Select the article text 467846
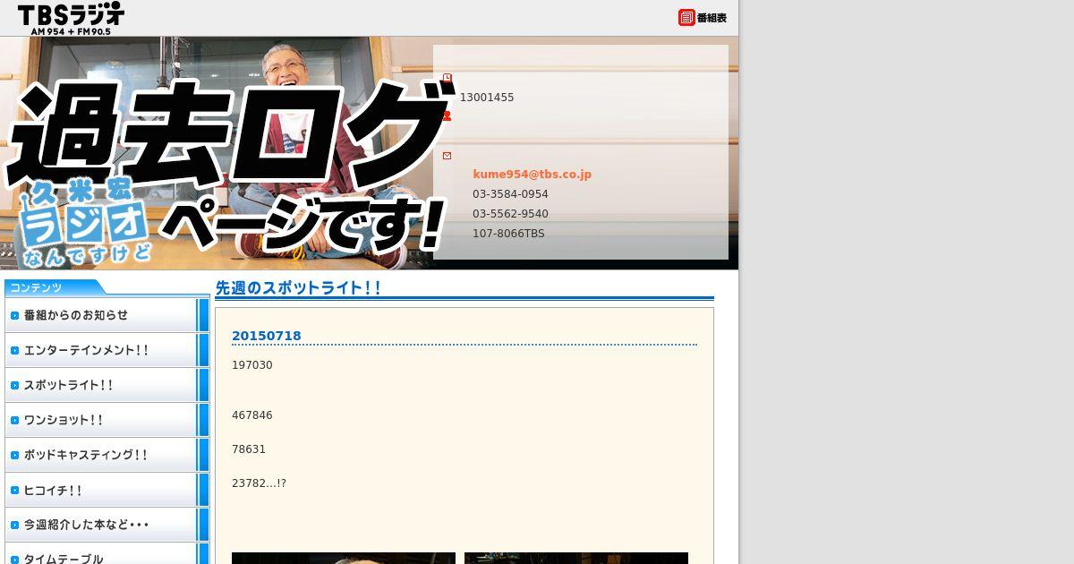The height and width of the screenshot is (564, 1074). point(252,415)
